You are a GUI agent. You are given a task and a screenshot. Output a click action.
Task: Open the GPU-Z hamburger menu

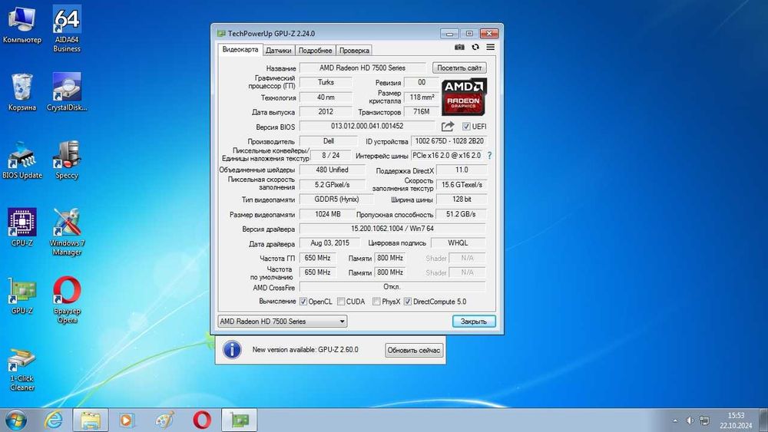(490, 47)
